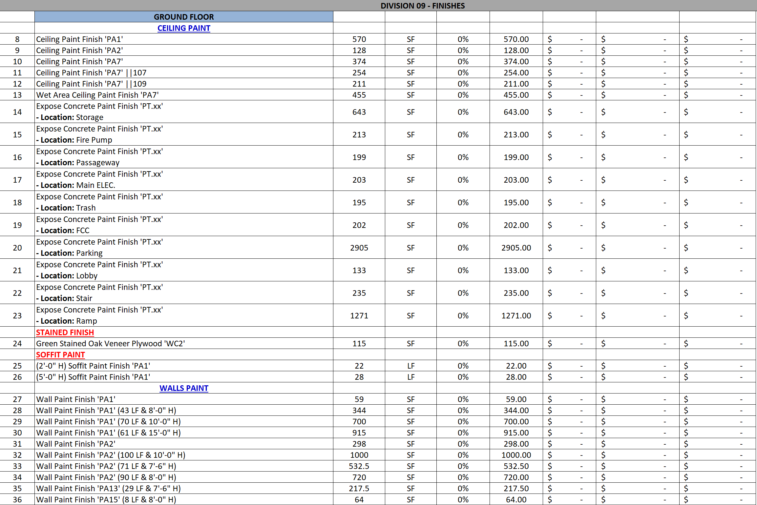This screenshot has height=505, width=757.
Task: Select row number 14 for Storage location
Action: pyautogui.click(x=17, y=112)
